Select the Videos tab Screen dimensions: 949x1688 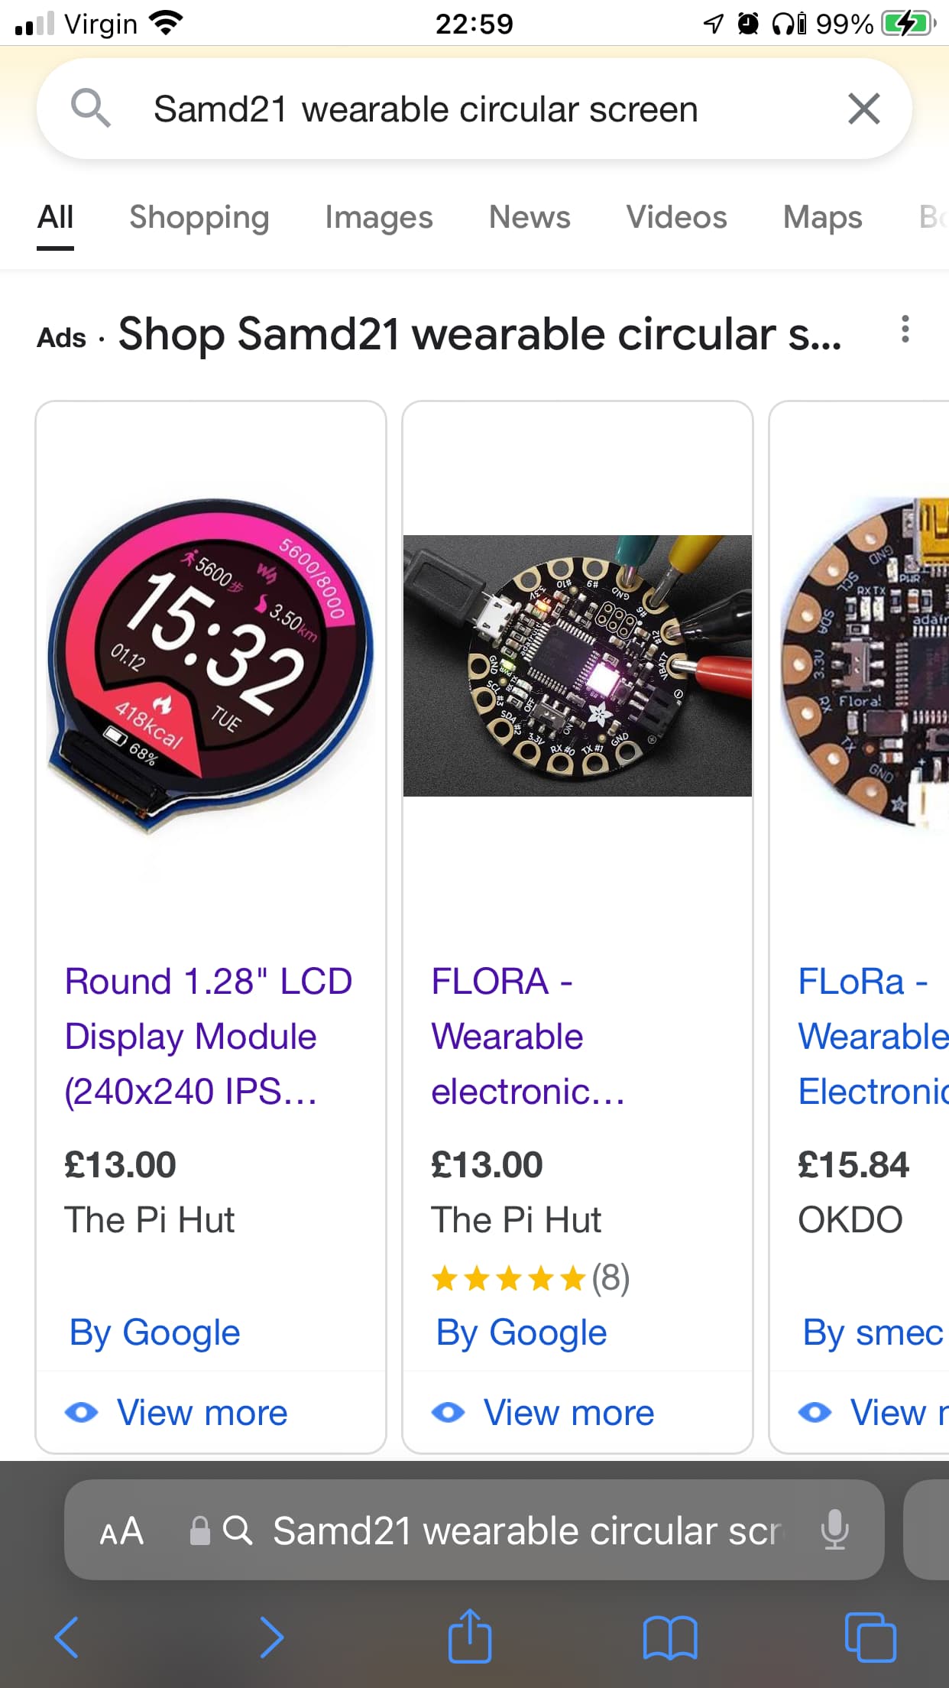[x=677, y=217]
